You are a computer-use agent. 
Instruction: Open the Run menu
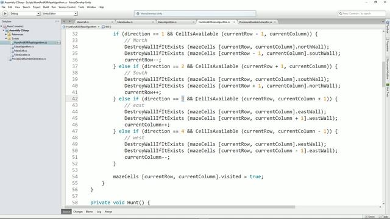(54, 7)
